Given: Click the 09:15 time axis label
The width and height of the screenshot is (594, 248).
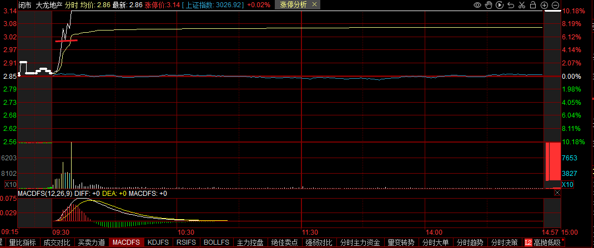Looking at the screenshot, I should tap(9, 232).
